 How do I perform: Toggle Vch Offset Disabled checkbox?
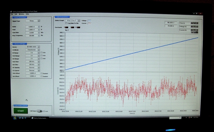point(41,74)
